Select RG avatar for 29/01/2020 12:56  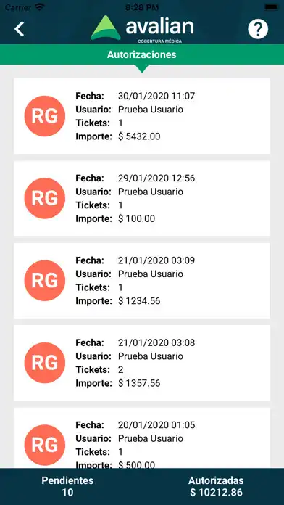click(x=45, y=198)
